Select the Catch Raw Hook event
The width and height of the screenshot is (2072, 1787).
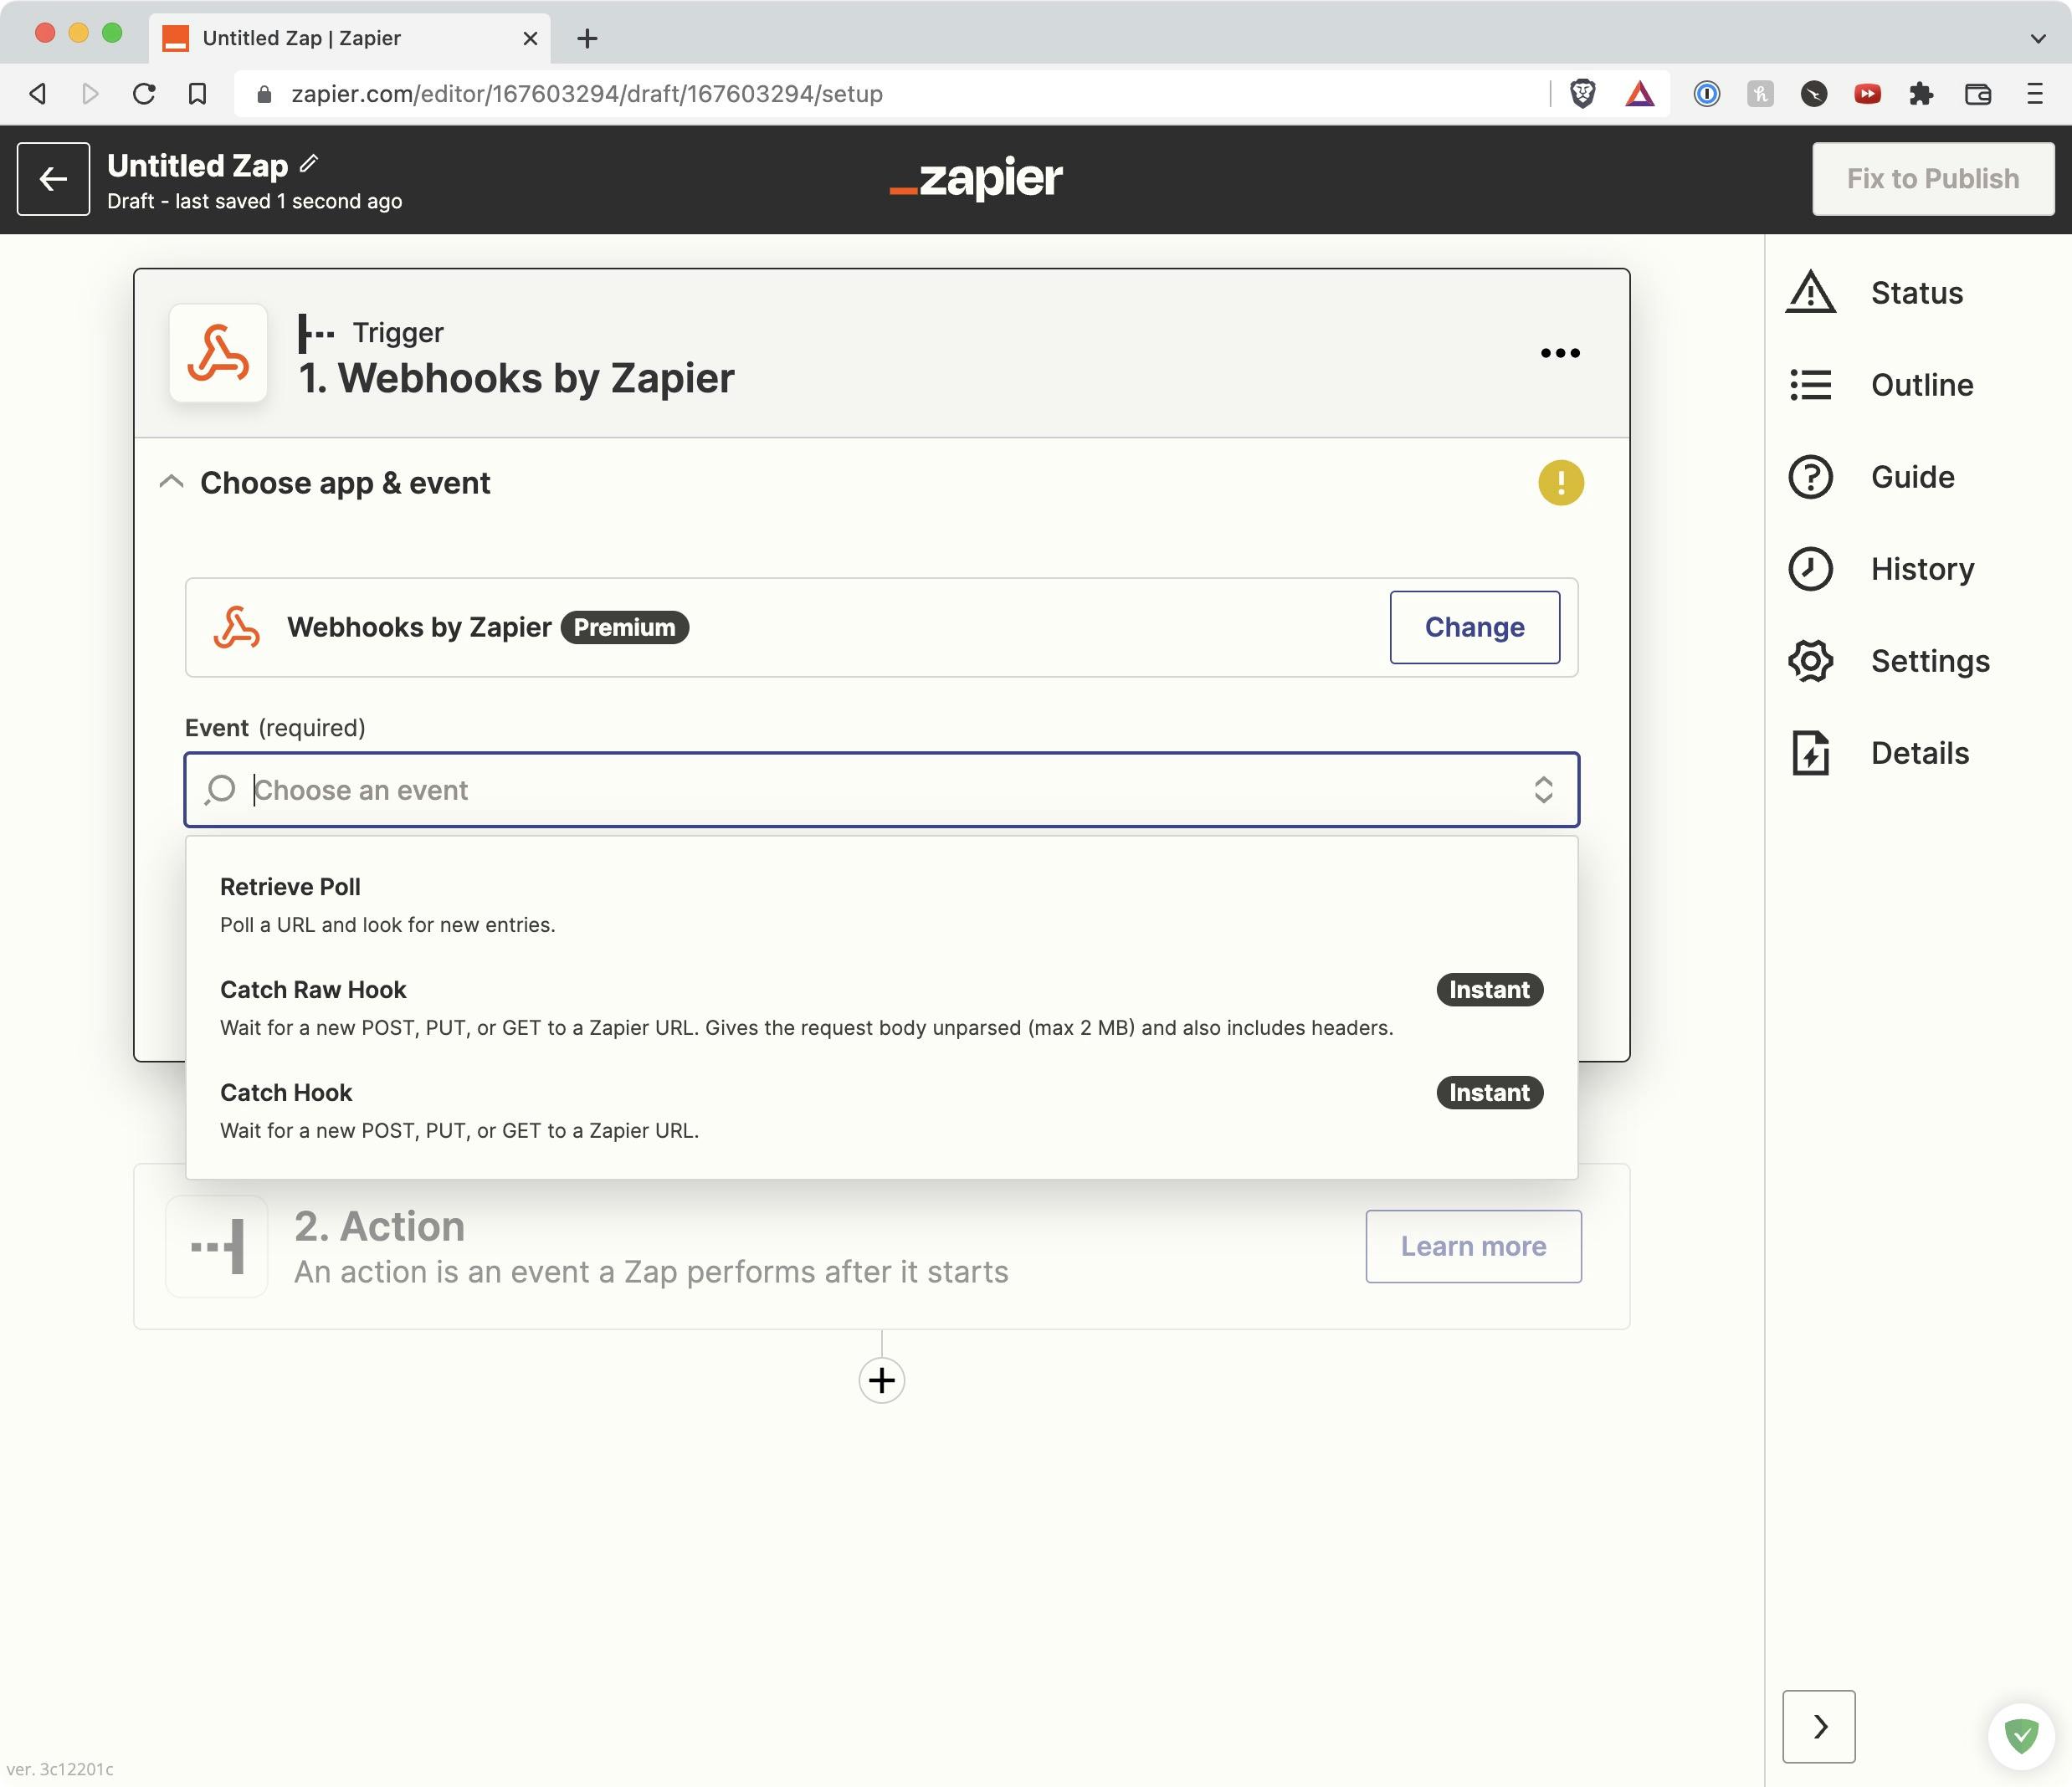pyautogui.click(x=313, y=990)
